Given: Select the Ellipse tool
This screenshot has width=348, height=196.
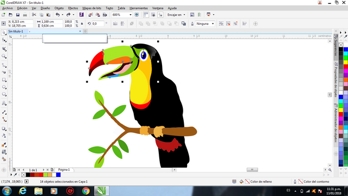Looking at the screenshot, I should (4, 87).
